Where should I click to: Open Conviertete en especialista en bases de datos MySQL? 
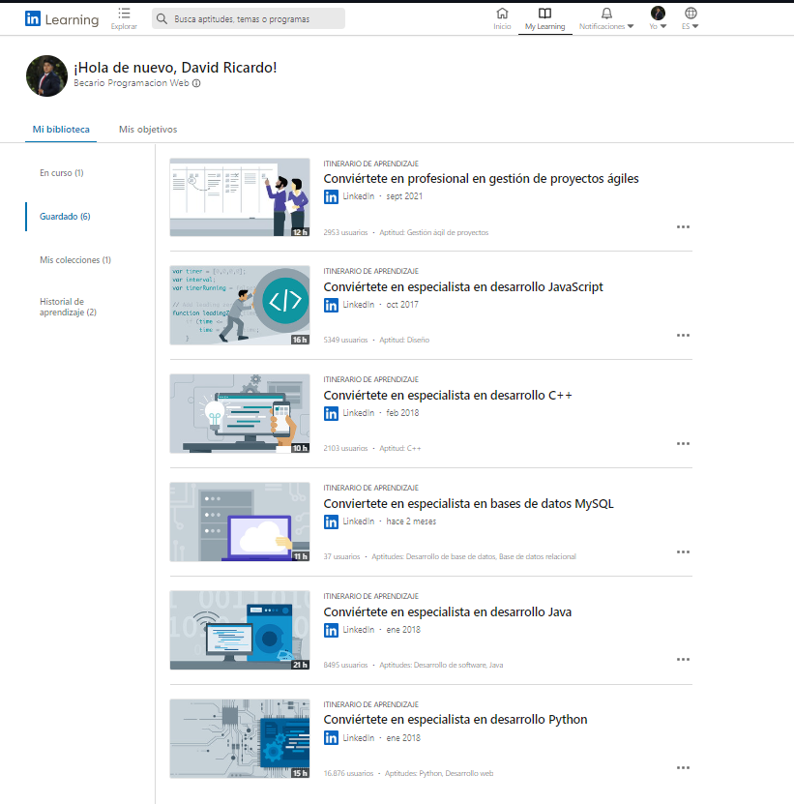(x=468, y=503)
